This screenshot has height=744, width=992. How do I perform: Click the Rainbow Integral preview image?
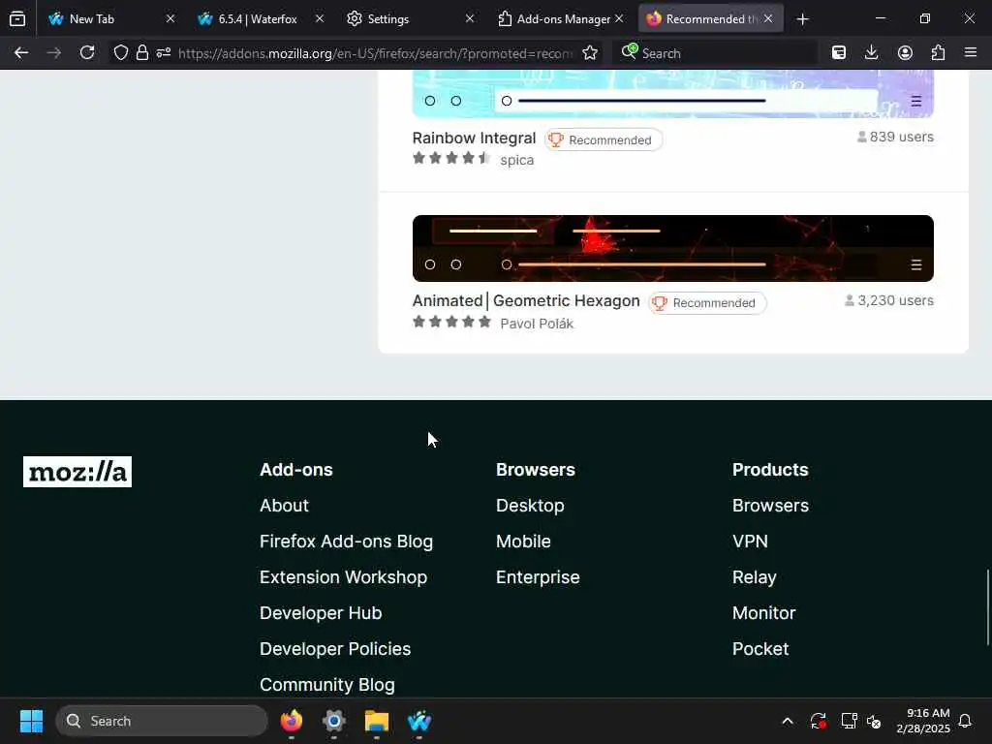672,94
